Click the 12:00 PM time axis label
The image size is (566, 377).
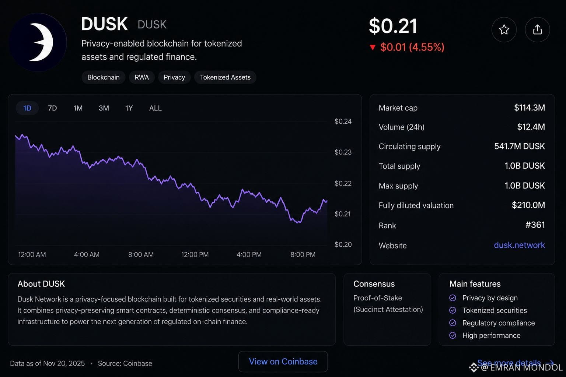pos(195,255)
